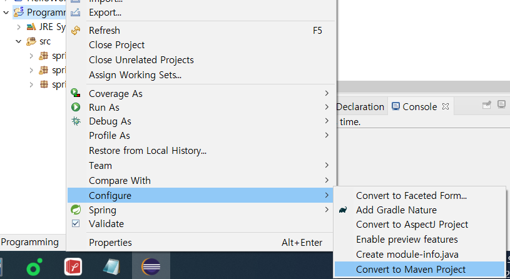Viewport: 510px width, 279px height.
Task: Expand the JRE System Library node
Action: click(x=19, y=27)
